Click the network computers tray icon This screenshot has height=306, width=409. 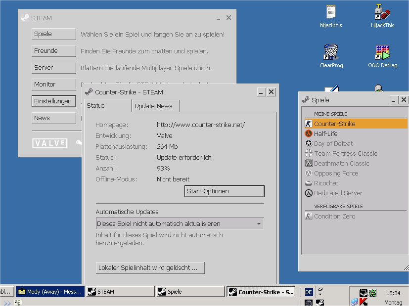click(354, 302)
